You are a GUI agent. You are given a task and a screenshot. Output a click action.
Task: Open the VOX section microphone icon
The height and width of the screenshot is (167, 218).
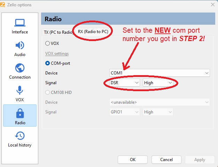(20, 90)
